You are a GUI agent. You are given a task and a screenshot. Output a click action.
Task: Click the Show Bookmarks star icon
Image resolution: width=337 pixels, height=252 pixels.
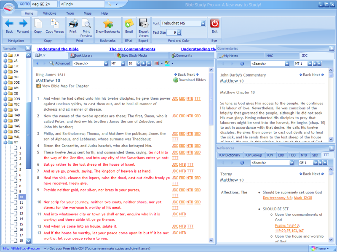(x=108, y=25)
